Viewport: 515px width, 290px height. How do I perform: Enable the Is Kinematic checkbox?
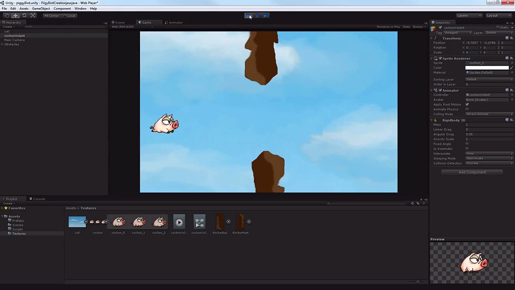pos(467,149)
